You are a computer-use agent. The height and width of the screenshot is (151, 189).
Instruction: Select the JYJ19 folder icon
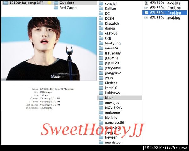(x=101, y=78)
